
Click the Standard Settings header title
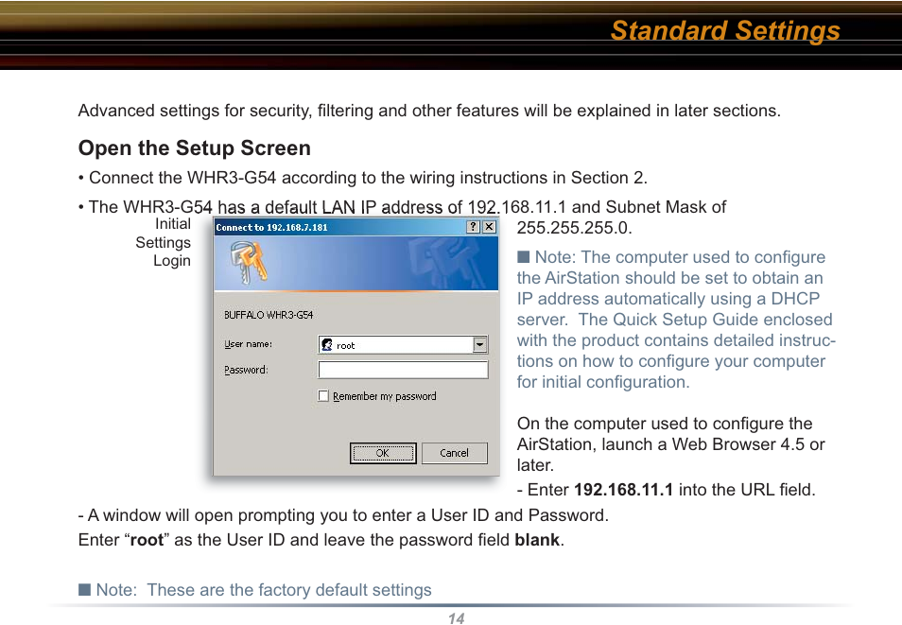point(725,30)
